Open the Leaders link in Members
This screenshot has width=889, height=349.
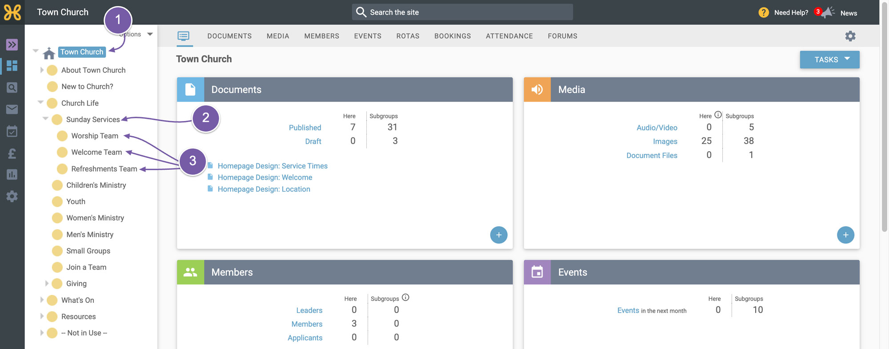pos(309,310)
